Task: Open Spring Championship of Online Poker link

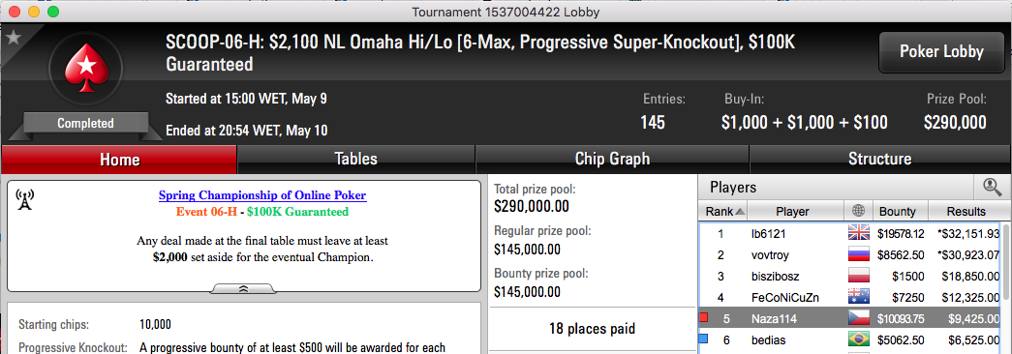Action: click(262, 194)
